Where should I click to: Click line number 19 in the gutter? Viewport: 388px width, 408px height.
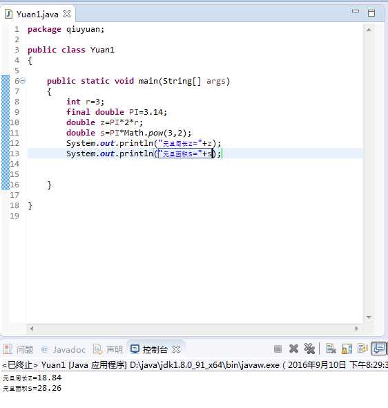[x=14, y=216]
